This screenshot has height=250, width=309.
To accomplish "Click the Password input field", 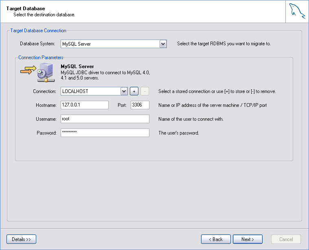I will (x=105, y=133).
